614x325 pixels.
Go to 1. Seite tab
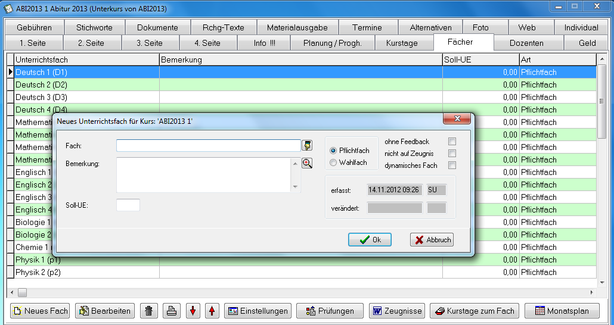click(x=33, y=43)
